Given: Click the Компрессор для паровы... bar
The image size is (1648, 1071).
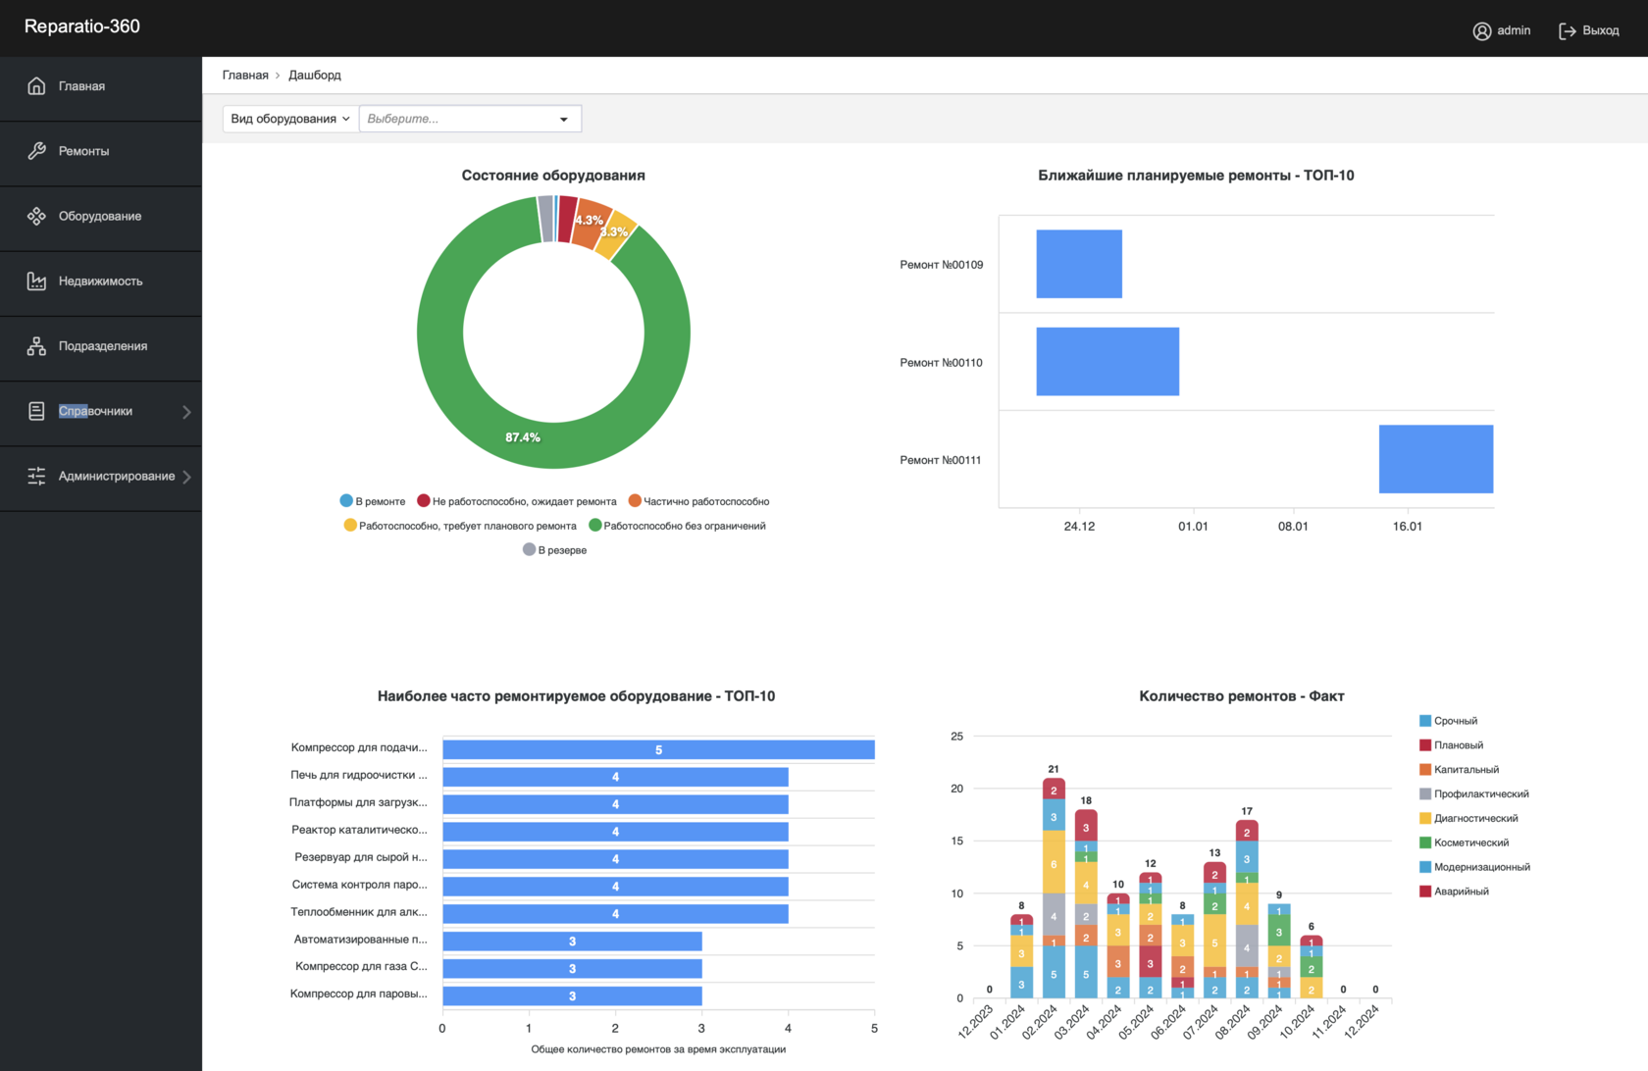Looking at the screenshot, I should coord(572,996).
